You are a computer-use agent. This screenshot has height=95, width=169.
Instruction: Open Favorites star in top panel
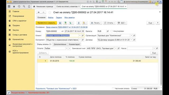click(x=14, y=6)
